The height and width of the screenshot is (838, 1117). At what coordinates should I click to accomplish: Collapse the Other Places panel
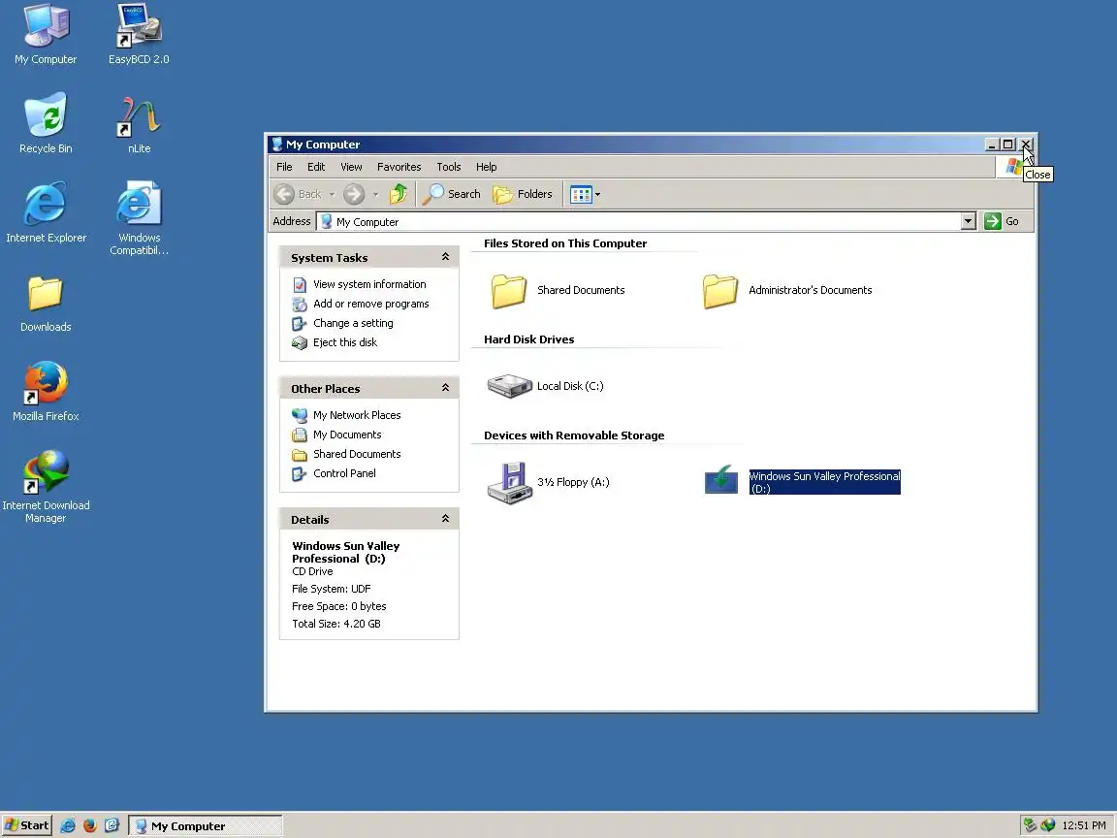tap(445, 388)
